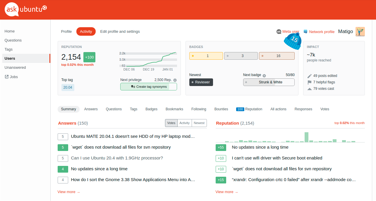Click the tallest bar in reputation histogram
The image size is (376, 201).
[307, 137]
